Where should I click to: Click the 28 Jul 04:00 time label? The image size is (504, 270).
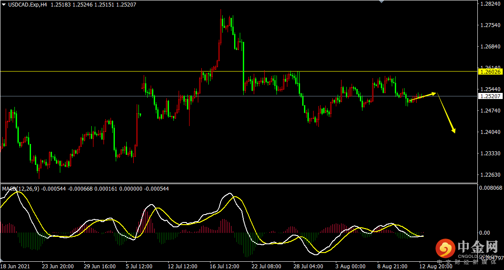pyautogui.click(x=308, y=267)
